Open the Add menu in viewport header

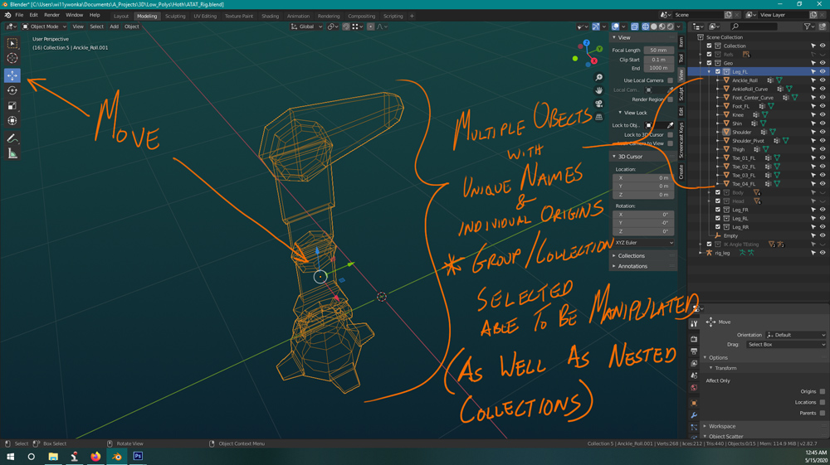click(114, 27)
